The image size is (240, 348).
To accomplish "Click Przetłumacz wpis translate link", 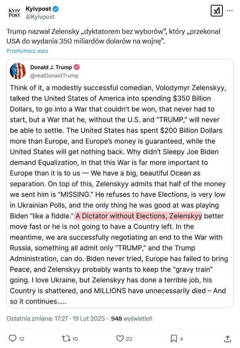I will (27, 51).
